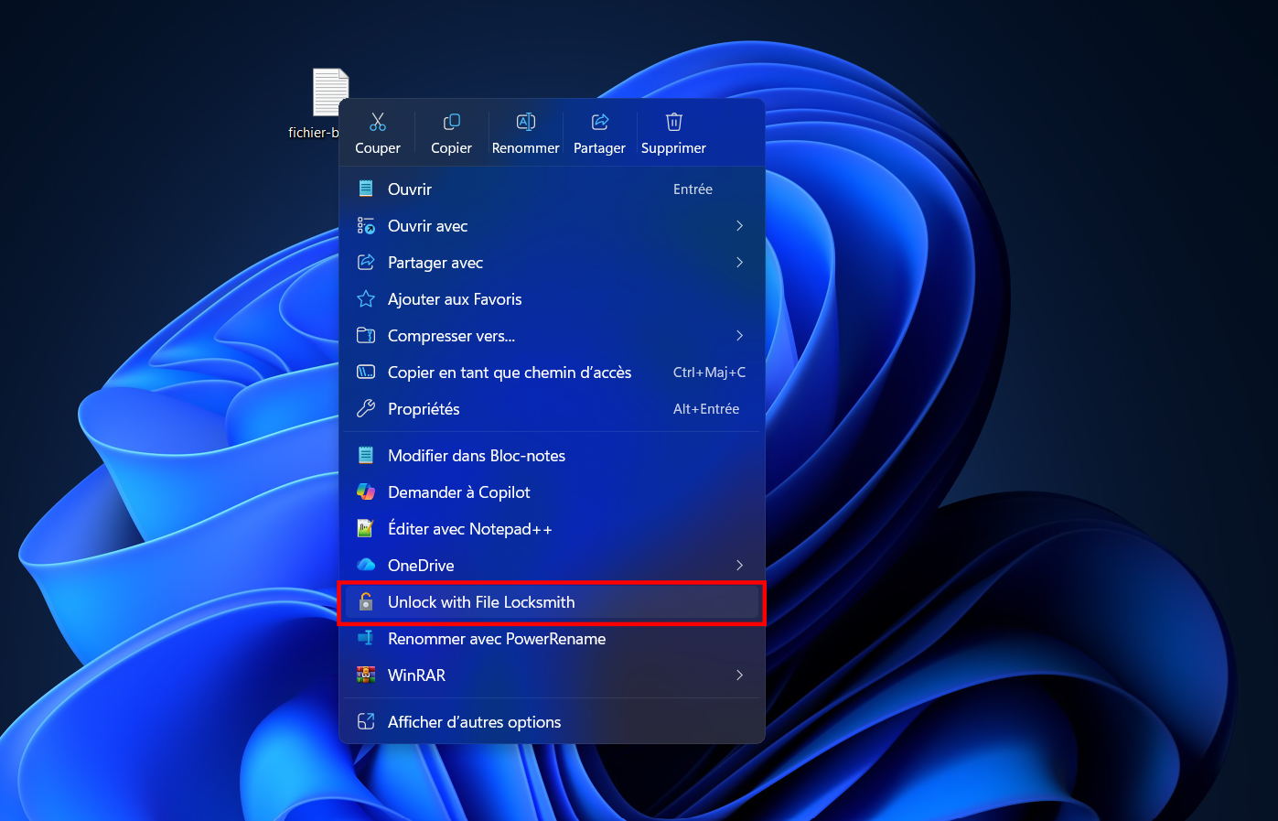Image resolution: width=1278 pixels, height=821 pixels.
Task: Click the Couper label
Action: 378,148
